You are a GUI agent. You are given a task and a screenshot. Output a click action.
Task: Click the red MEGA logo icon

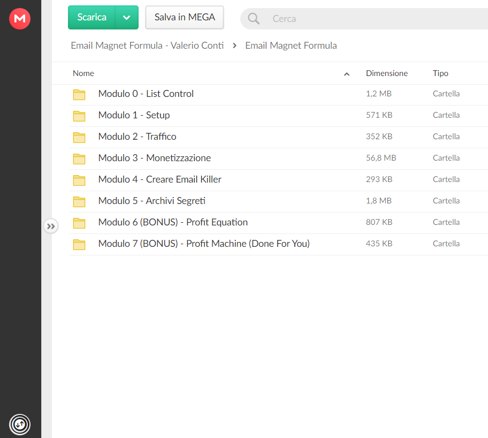(20, 19)
